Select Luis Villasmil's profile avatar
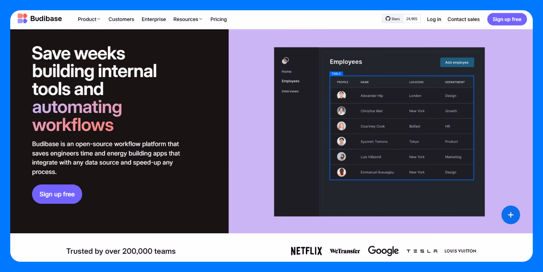 pyautogui.click(x=342, y=157)
